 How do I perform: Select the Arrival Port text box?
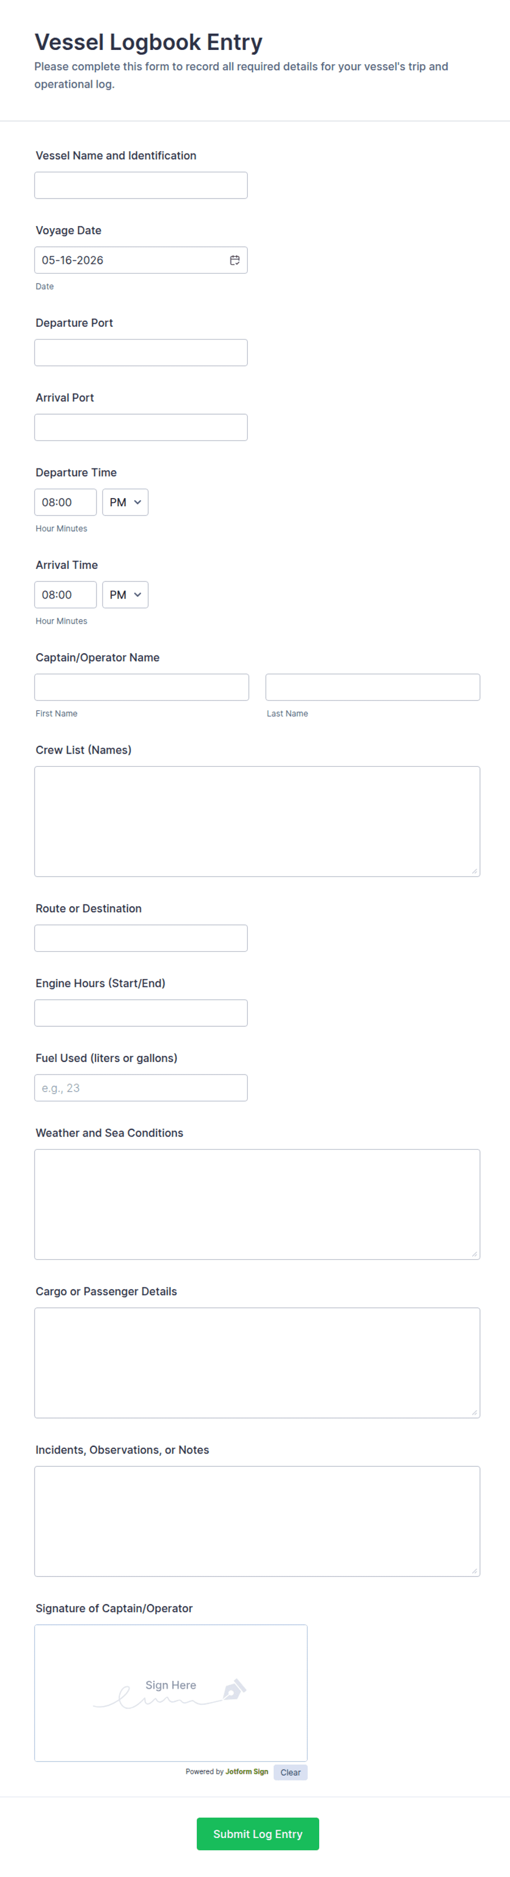point(140,428)
